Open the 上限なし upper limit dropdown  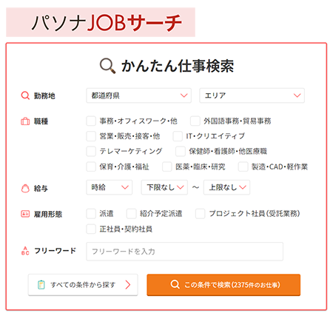pos(226,187)
